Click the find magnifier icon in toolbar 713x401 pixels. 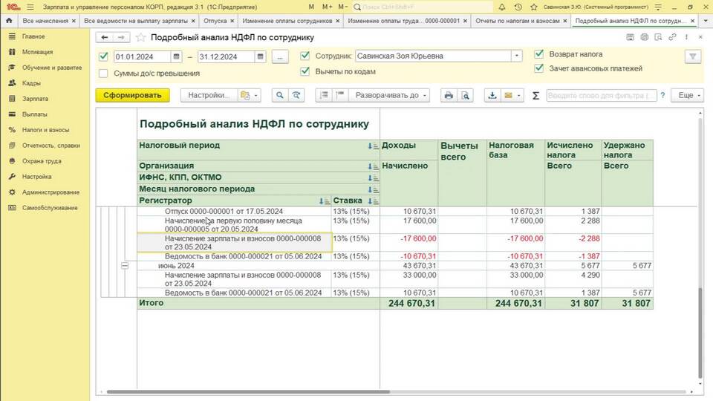(280, 96)
